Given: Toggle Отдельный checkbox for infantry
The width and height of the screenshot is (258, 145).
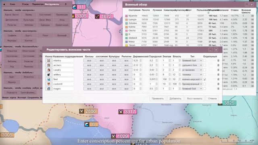Looking at the screenshot, I should click(204, 60).
